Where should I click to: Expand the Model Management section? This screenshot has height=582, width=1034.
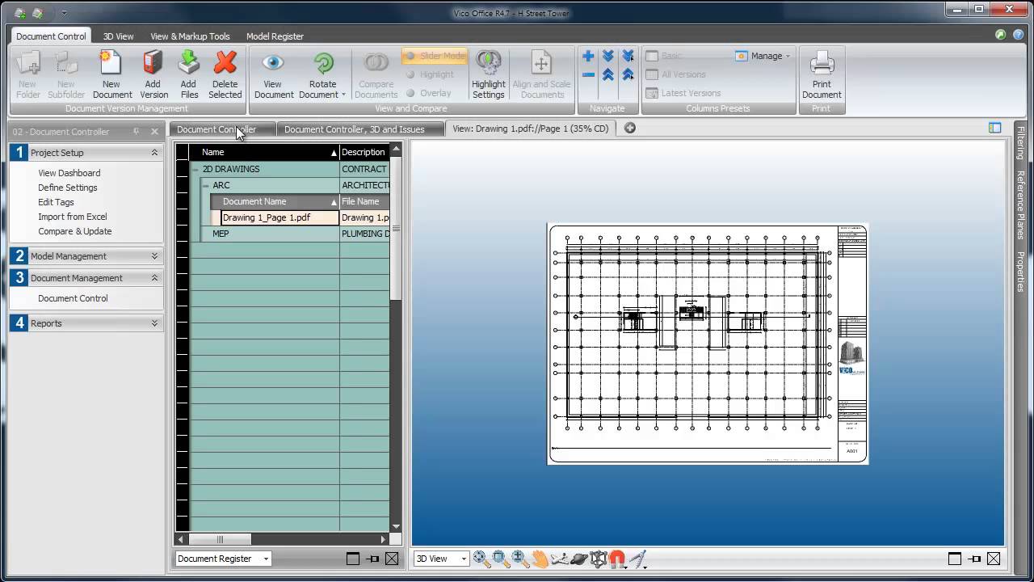tap(154, 256)
